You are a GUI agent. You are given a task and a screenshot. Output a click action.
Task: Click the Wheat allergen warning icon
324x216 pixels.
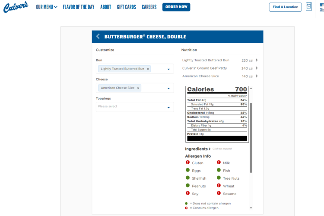(x=219, y=185)
